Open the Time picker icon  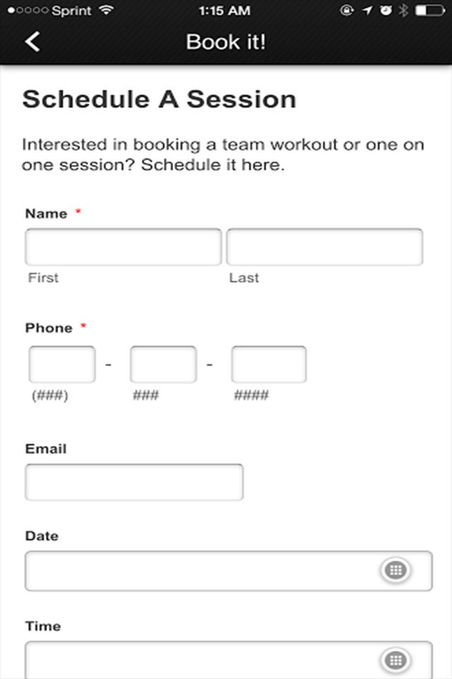[x=395, y=660]
